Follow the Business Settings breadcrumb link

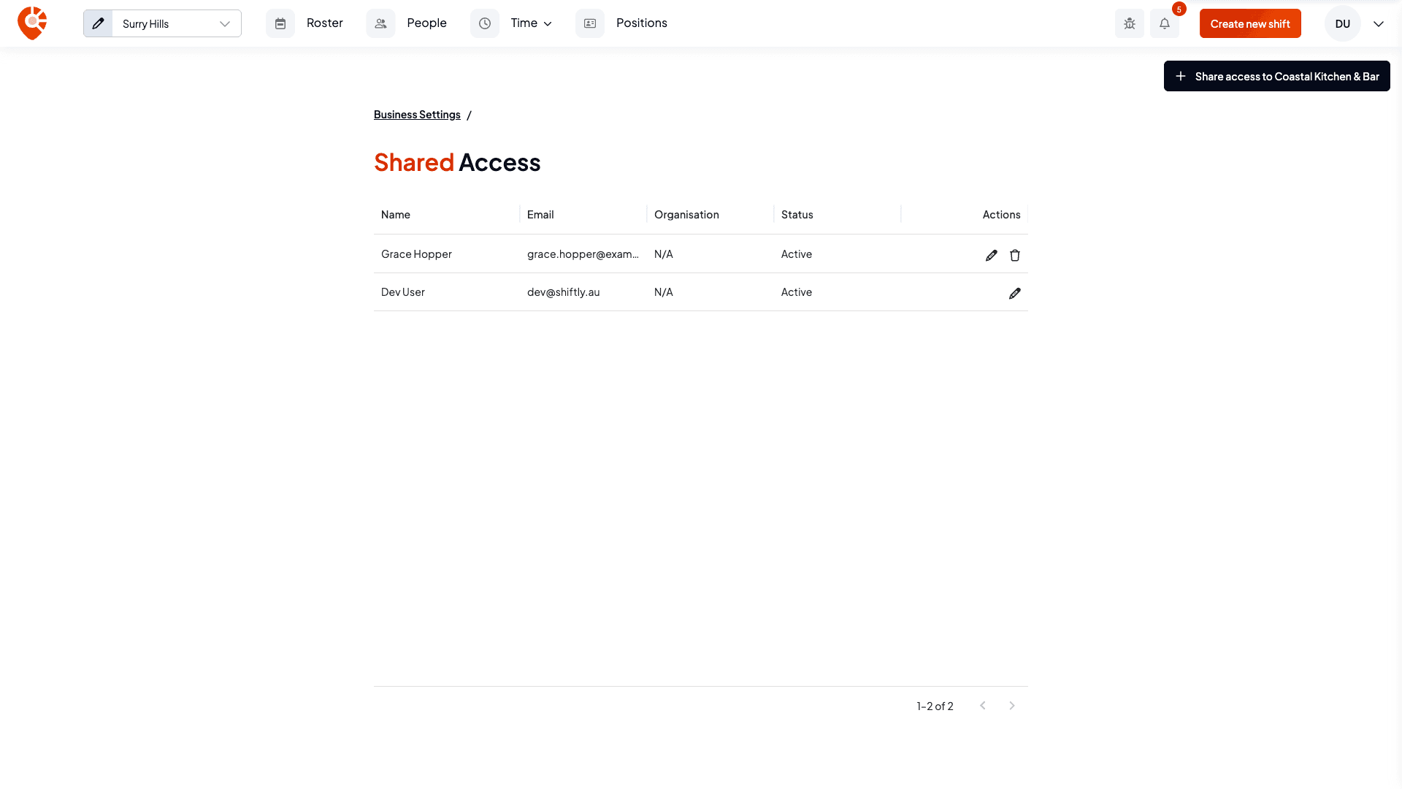(x=417, y=115)
